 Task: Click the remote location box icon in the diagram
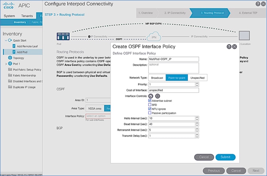(x=244, y=35)
